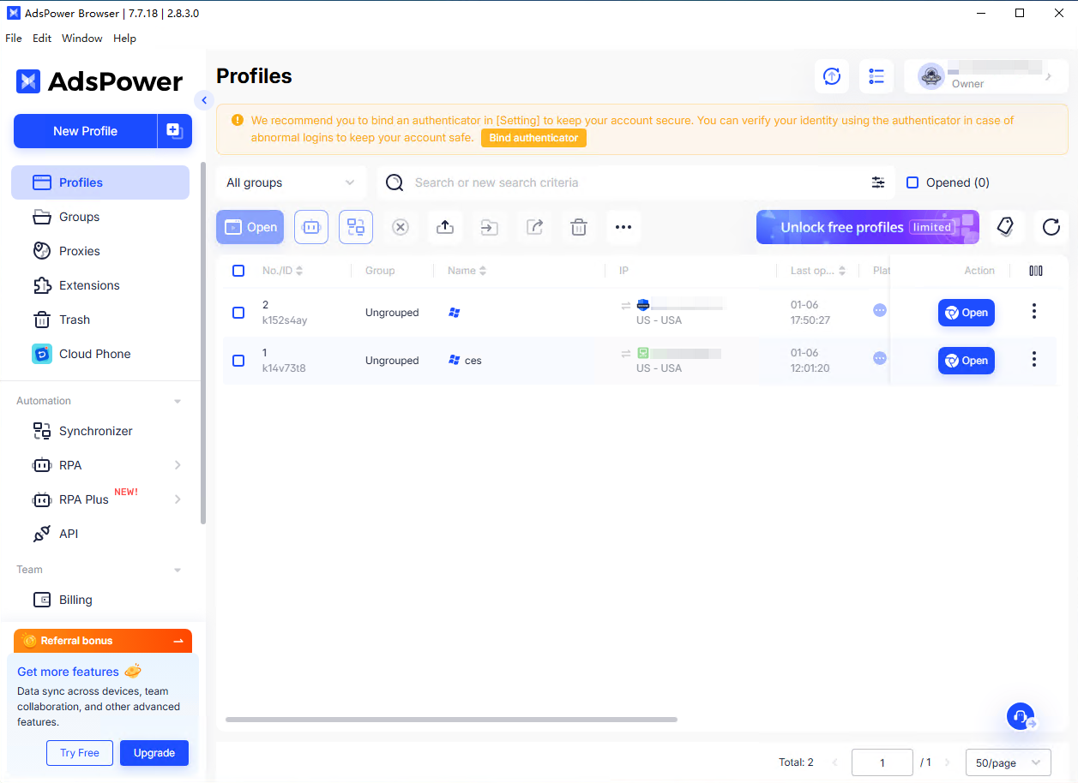The width and height of the screenshot is (1078, 783).
Task: Open the All groups dropdown
Action: click(x=290, y=182)
